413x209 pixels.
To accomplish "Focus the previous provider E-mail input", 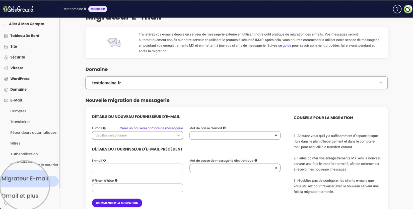I will 137,168.
